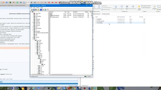Click the gray square toolbar icon
This screenshot has height=90, width=161.
click(43, 10)
